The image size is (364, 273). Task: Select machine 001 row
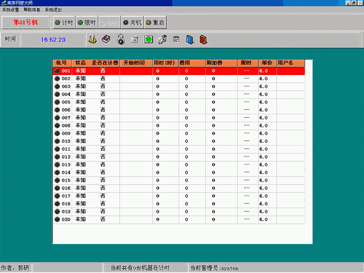65,71
